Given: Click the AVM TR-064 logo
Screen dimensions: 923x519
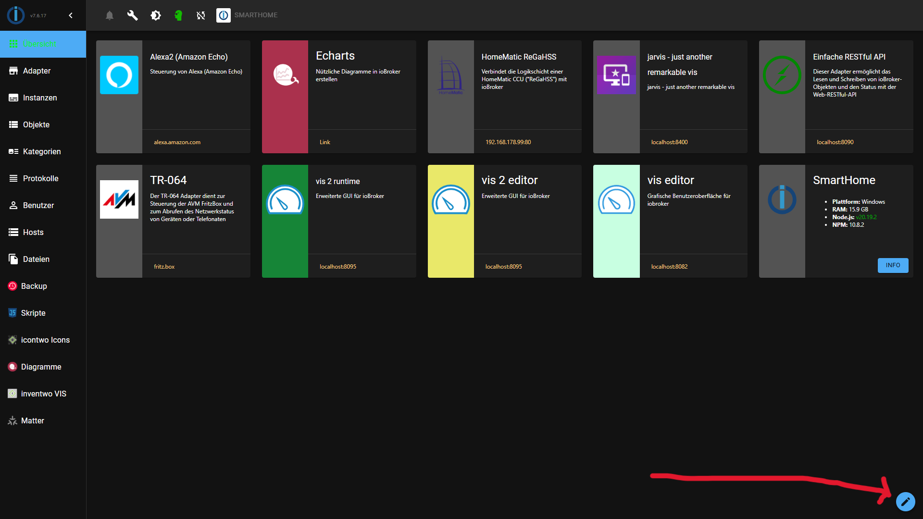Looking at the screenshot, I should (x=119, y=199).
